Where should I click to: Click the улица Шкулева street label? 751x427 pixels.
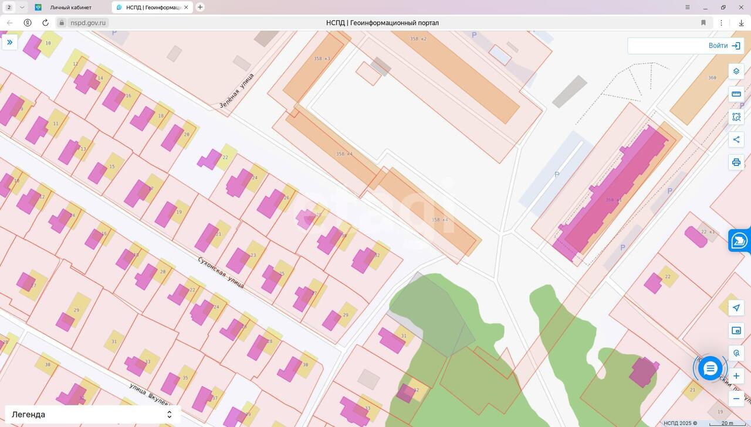coord(149,395)
